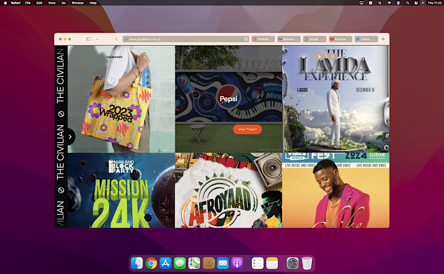
Task: Launch Chrome from the dock
Action: coord(151,263)
